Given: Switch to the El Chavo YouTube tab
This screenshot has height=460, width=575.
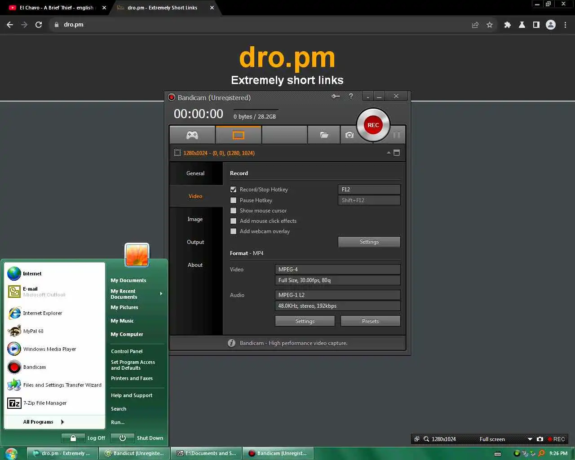Looking at the screenshot, I should coord(56,8).
